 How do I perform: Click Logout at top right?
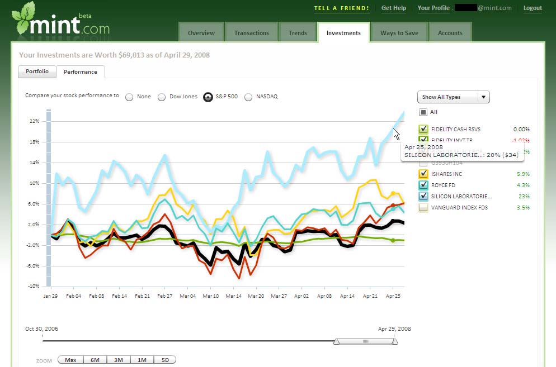coord(532,8)
